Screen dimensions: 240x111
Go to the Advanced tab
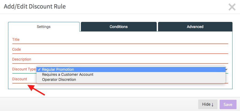[x=195, y=27]
